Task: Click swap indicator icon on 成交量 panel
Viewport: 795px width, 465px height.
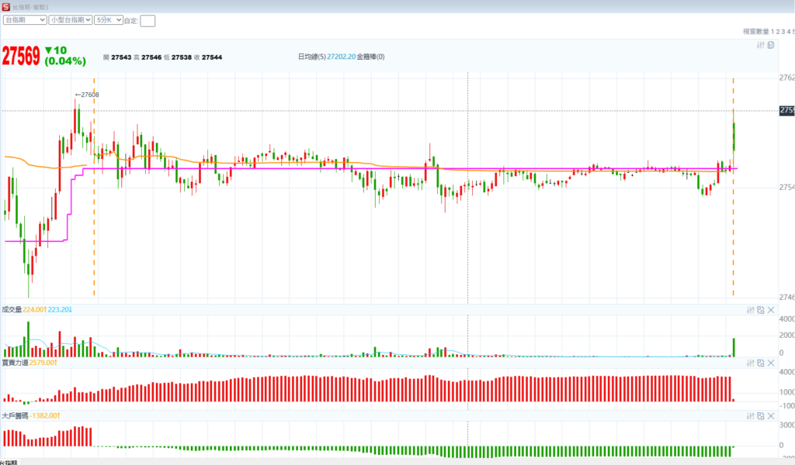Action: (761, 310)
